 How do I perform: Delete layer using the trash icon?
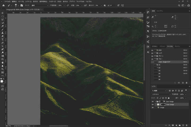(186, 125)
